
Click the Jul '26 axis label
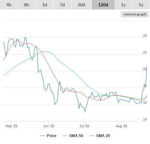pos(84,126)
